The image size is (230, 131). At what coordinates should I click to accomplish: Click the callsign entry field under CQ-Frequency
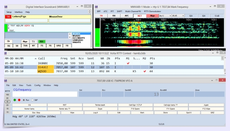pyautogui.click(x=45, y=94)
